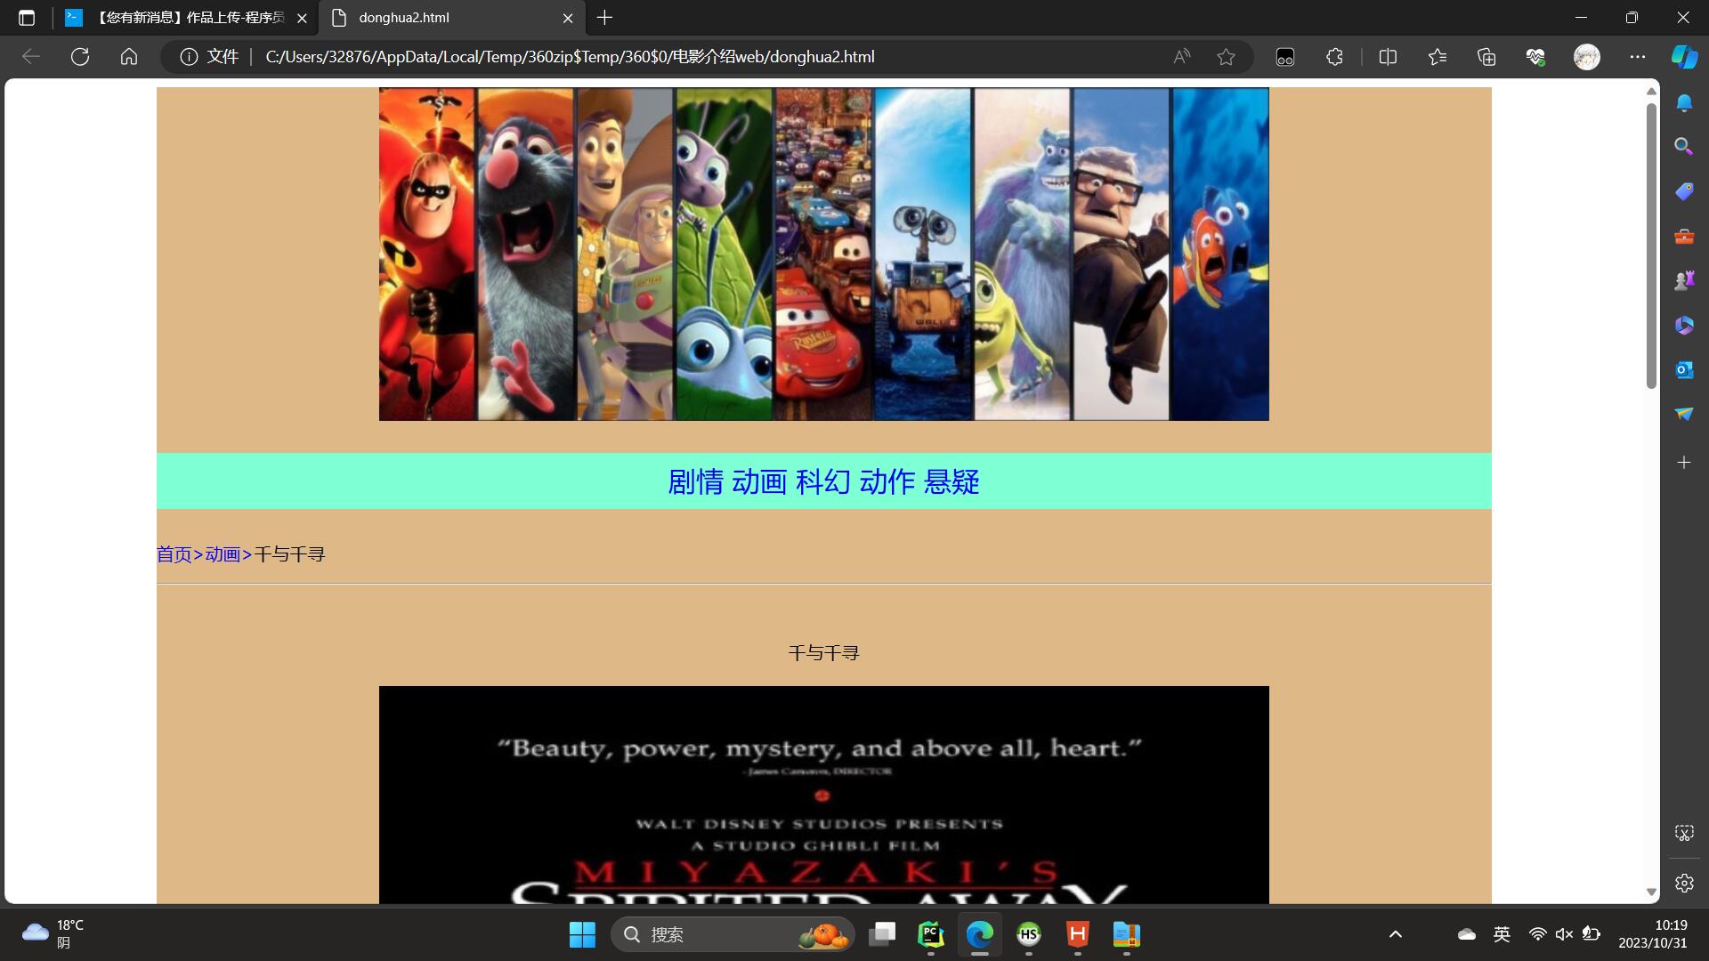Open sidebar Shopping tag icon

(x=1684, y=191)
